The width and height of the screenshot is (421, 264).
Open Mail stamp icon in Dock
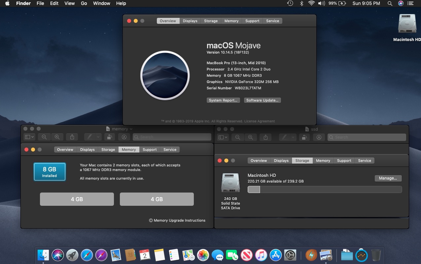coord(116,255)
